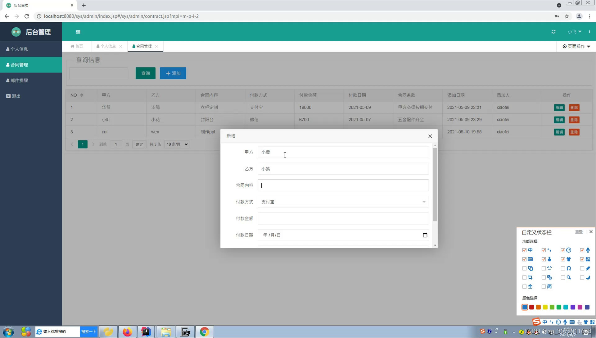Viewport: 596px width, 338px height.
Task: Switch to the 个人信息 tab
Action: (106, 46)
